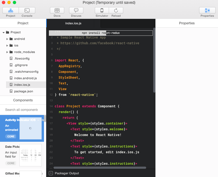Click the Packager Output label

tap(67, 173)
